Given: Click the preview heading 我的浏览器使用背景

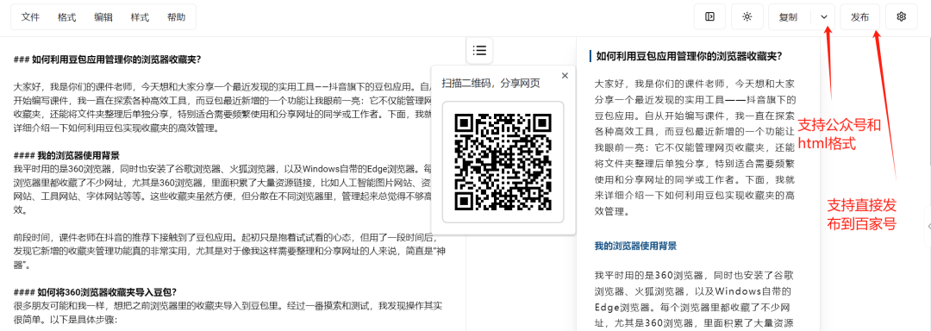Looking at the screenshot, I should pos(636,246).
